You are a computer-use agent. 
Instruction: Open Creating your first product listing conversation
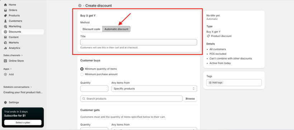(23, 92)
